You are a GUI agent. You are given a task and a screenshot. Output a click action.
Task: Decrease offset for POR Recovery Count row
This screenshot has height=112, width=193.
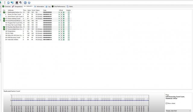59,38
